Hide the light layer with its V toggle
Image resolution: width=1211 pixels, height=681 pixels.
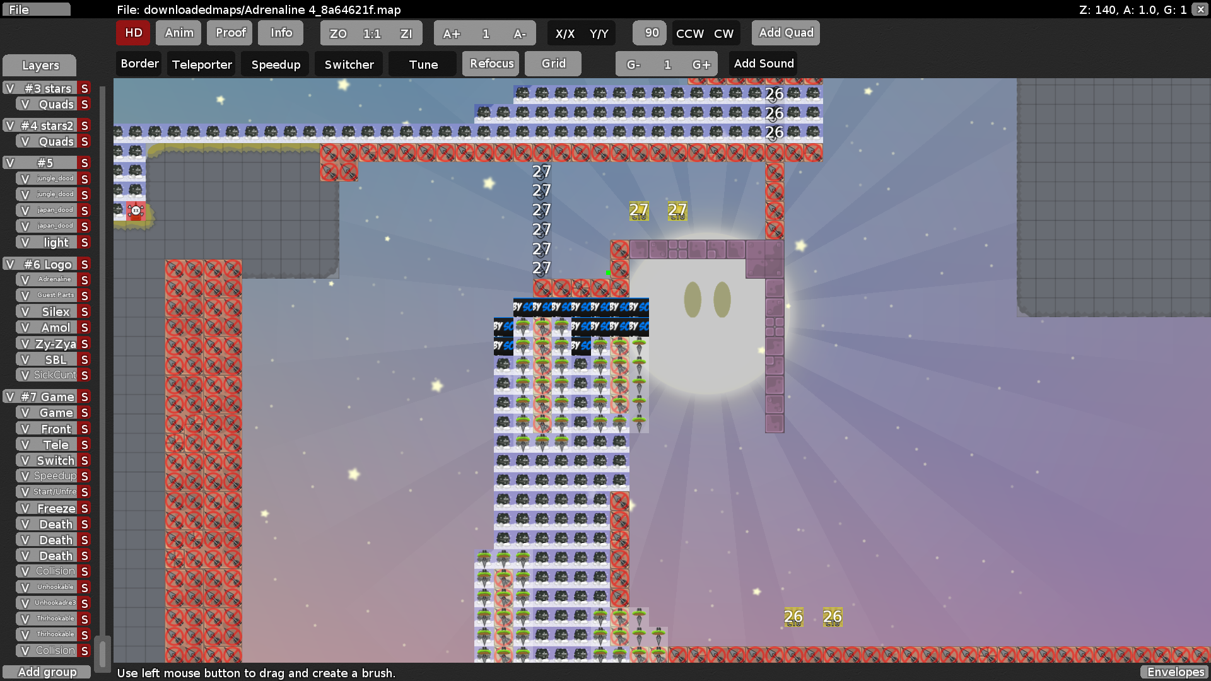click(x=25, y=242)
